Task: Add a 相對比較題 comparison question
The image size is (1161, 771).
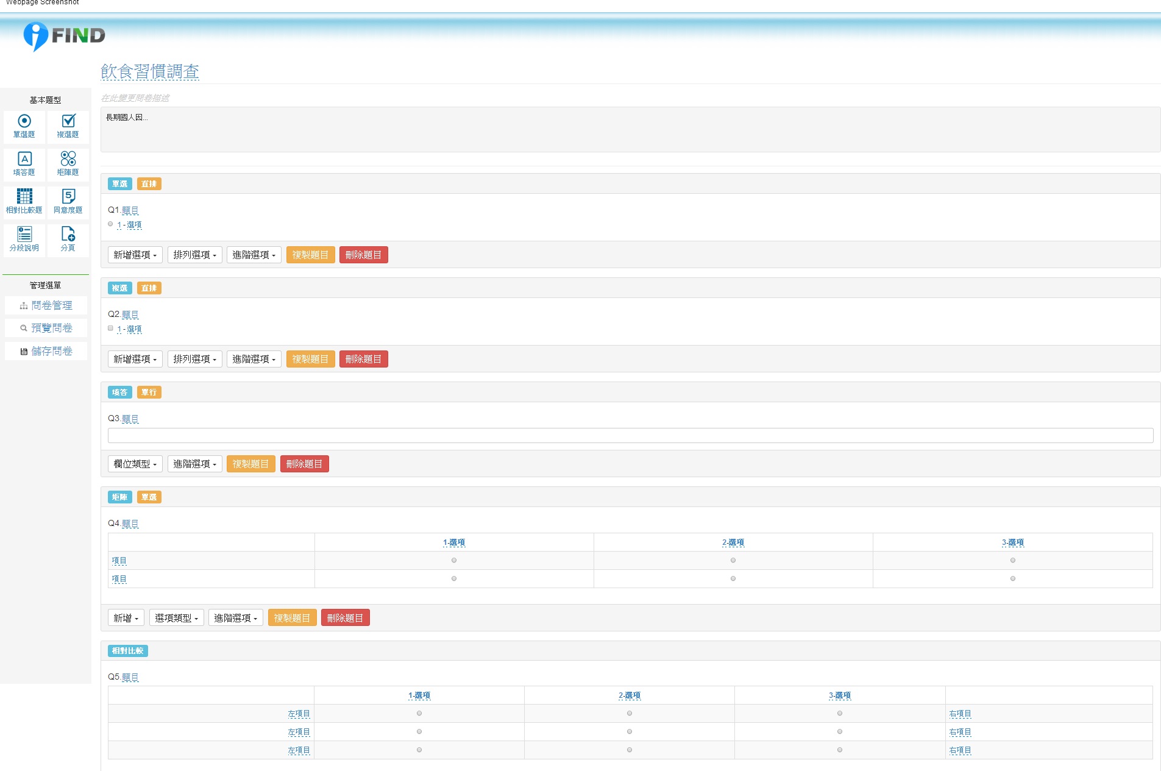Action: (24, 202)
